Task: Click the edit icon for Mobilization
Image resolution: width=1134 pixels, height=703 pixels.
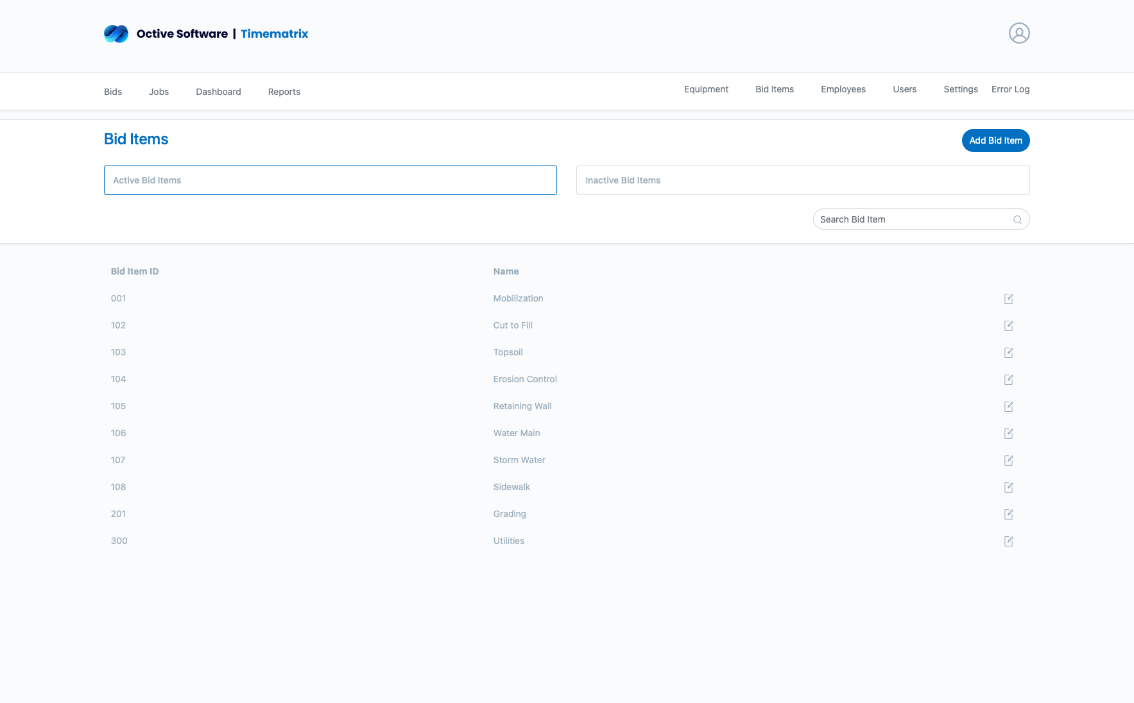Action: (x=1008, y=299)
